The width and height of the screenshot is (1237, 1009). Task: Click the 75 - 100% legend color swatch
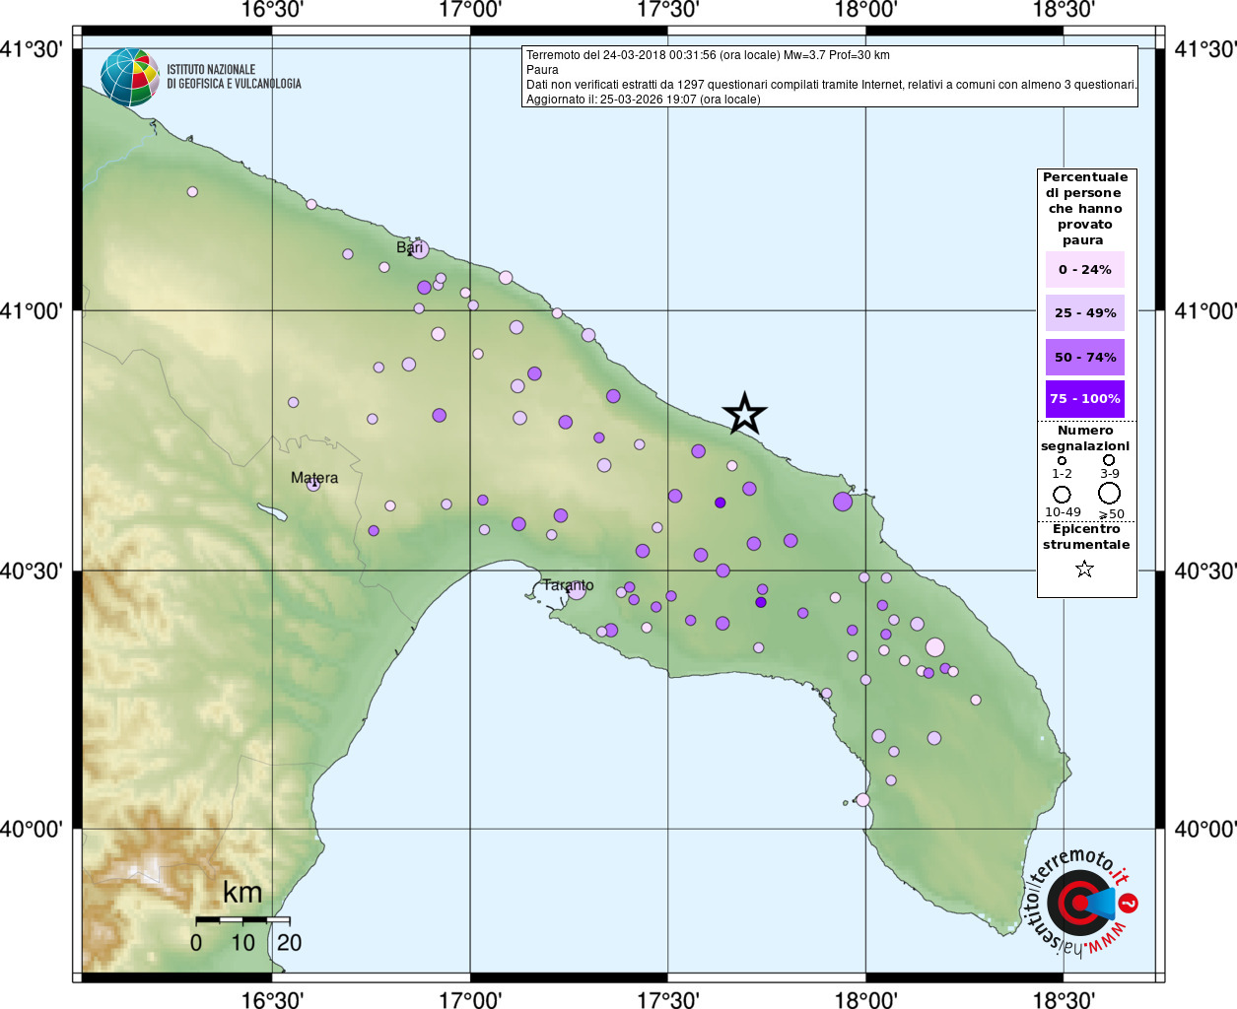(x=1084, y=399)
